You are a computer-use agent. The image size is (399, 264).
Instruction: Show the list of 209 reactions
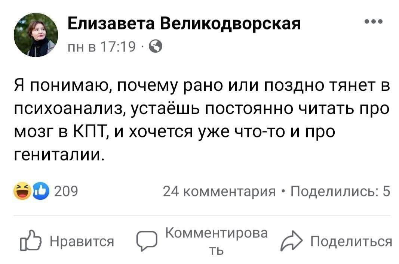click(x=66, y=192)
